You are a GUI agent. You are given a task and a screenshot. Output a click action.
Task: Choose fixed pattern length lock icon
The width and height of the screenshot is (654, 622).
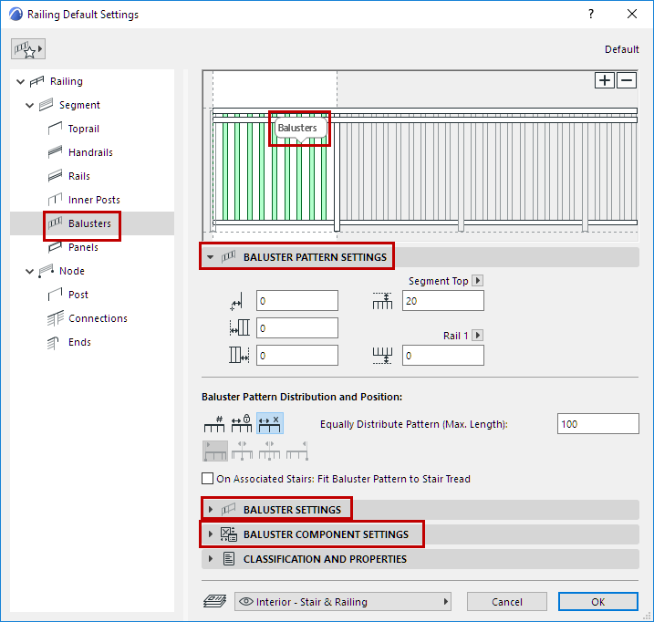coord(242,424)
